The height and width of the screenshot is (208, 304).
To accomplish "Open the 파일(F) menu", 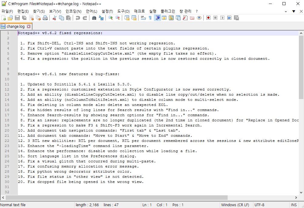I will 7,11.
